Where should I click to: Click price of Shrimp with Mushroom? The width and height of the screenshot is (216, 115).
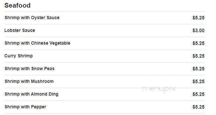point(198,82)
